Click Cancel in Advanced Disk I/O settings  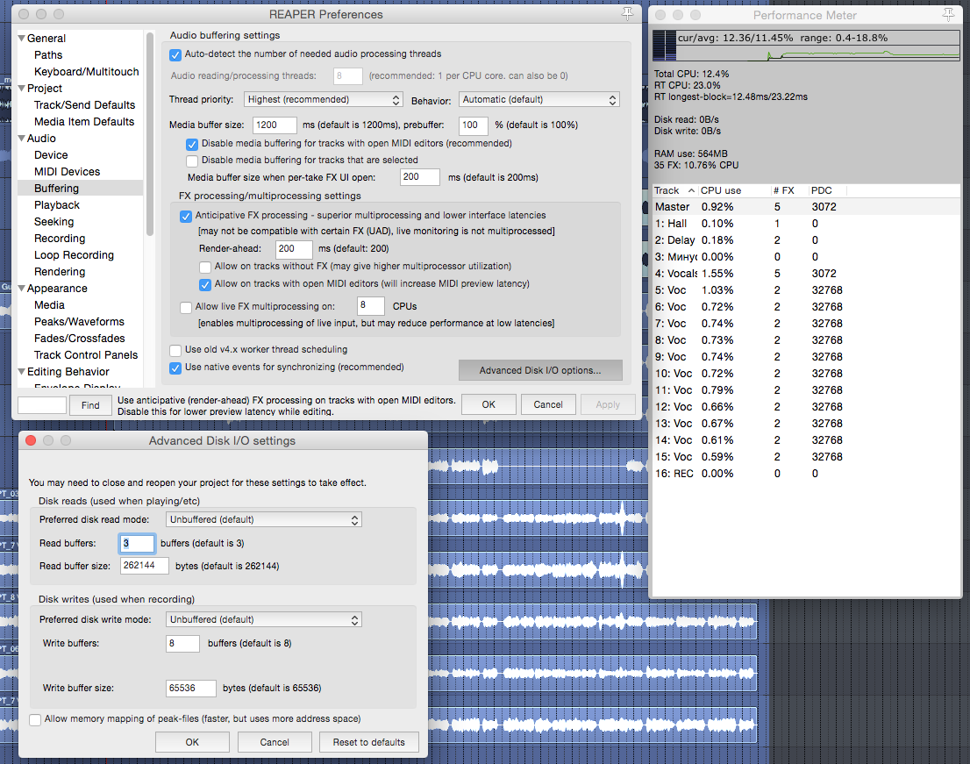click(x=274, y=742)
